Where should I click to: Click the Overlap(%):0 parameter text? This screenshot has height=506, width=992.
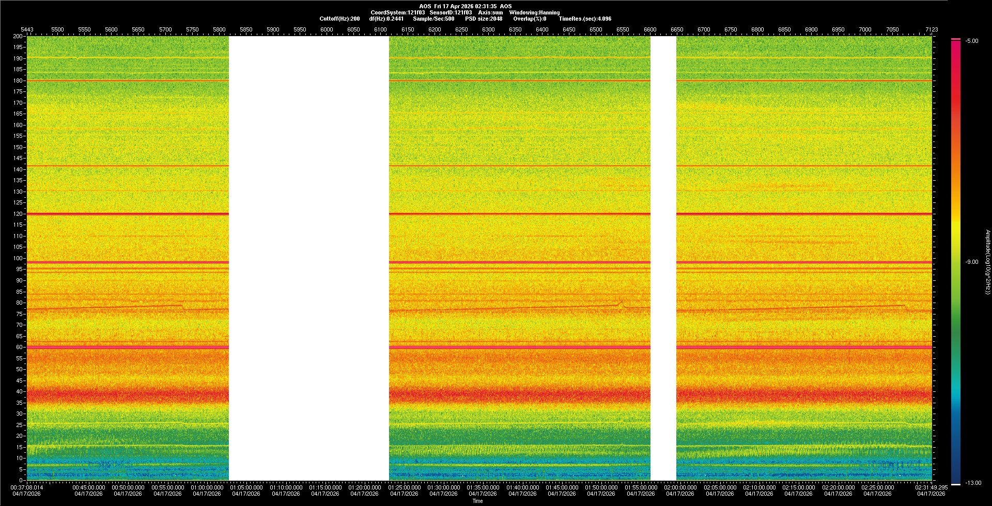tap(530, 19)
